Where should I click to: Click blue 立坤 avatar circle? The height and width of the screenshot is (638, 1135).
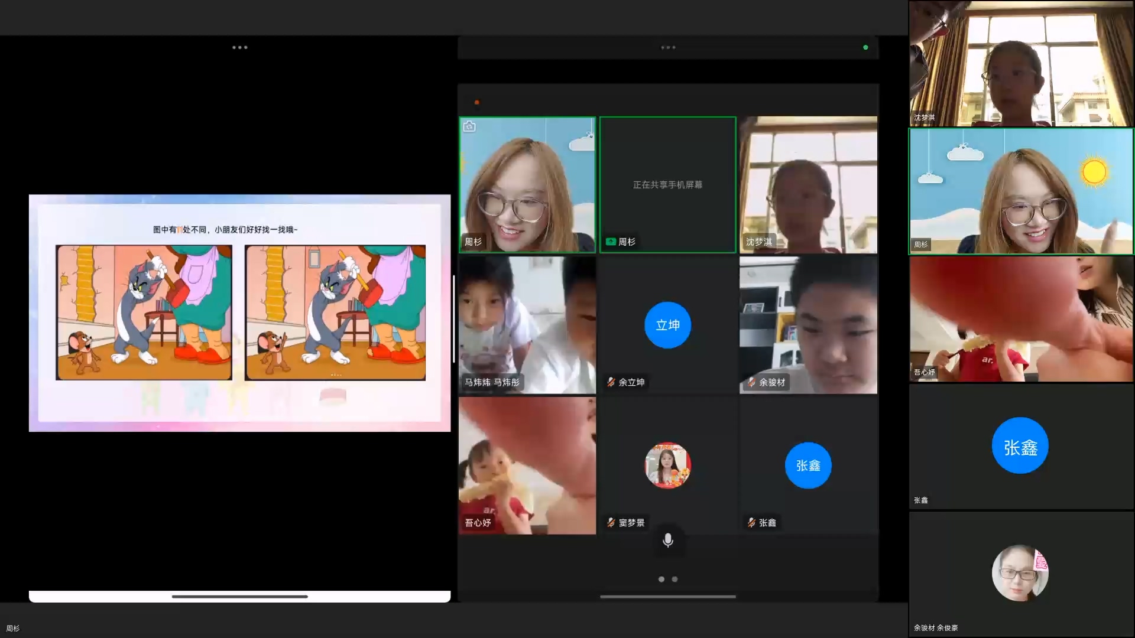click(667, 325)
